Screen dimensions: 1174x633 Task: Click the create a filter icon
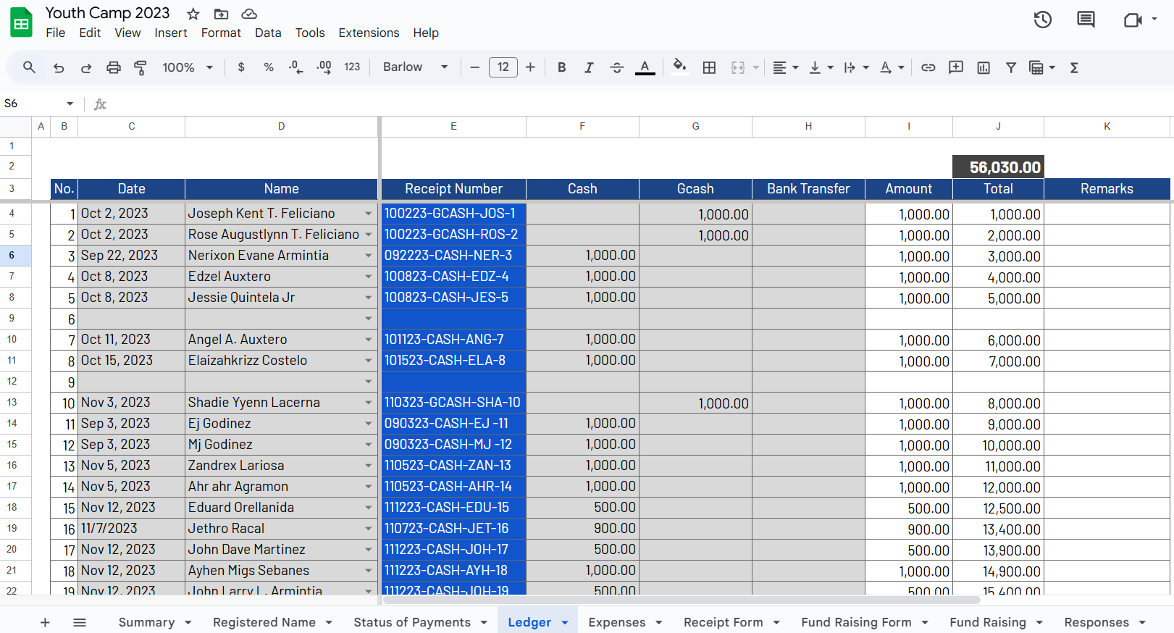[1010, 67]
